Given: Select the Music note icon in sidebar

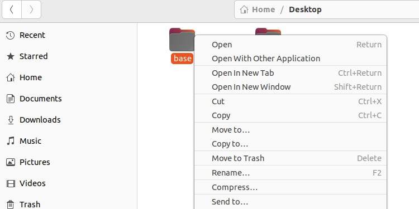Looking at the screenshot, I should (11, 141).
